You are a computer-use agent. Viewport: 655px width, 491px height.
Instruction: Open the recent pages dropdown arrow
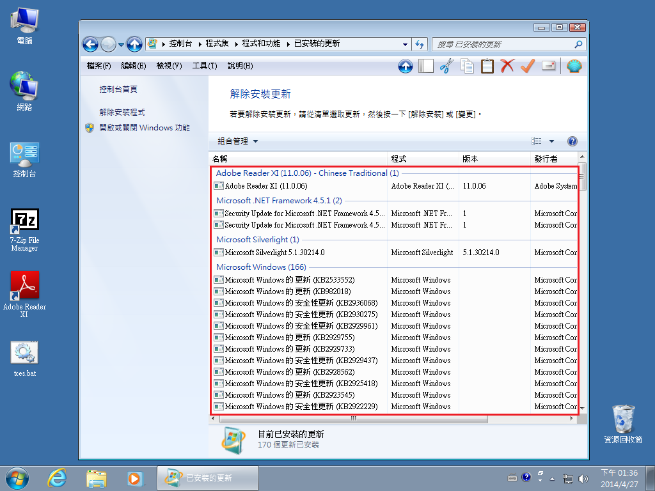coord(121,44)
